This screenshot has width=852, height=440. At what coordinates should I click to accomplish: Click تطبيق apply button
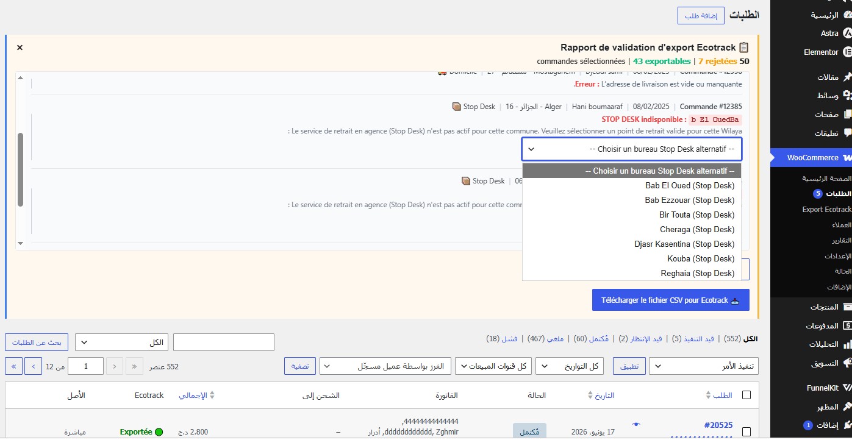(629, 366)
